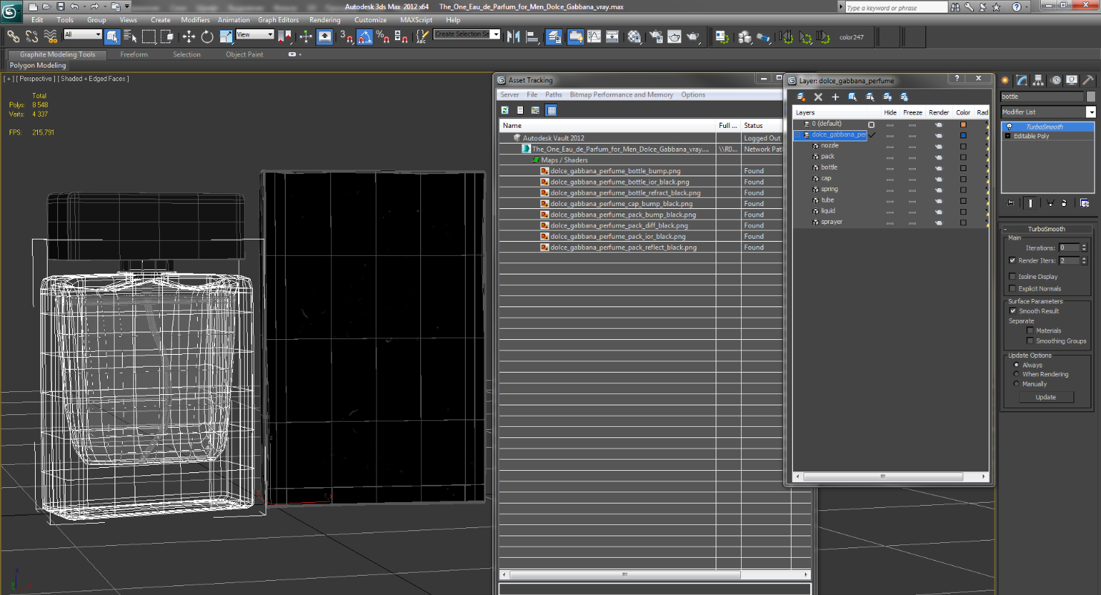This screenshot has height=595, width=1101.
Task: Open the Rendering menu
Action: tap(324, 20)
